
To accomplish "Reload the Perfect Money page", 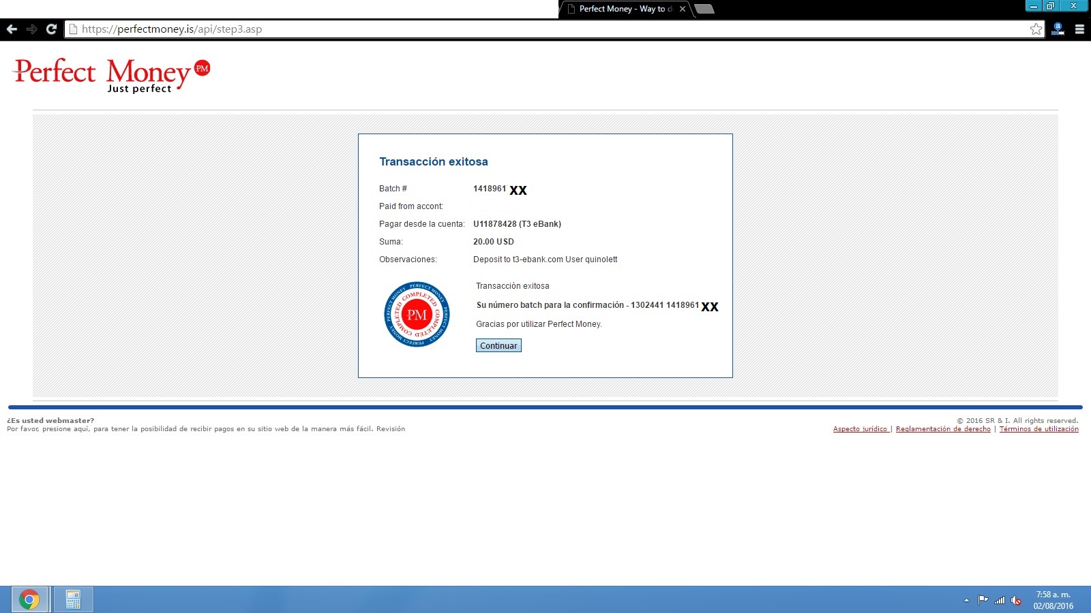I will (x=51, y=29).
